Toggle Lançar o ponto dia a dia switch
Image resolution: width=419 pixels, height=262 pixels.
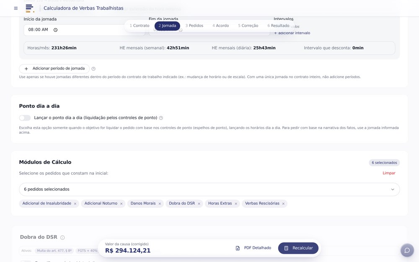coord(25,118)
